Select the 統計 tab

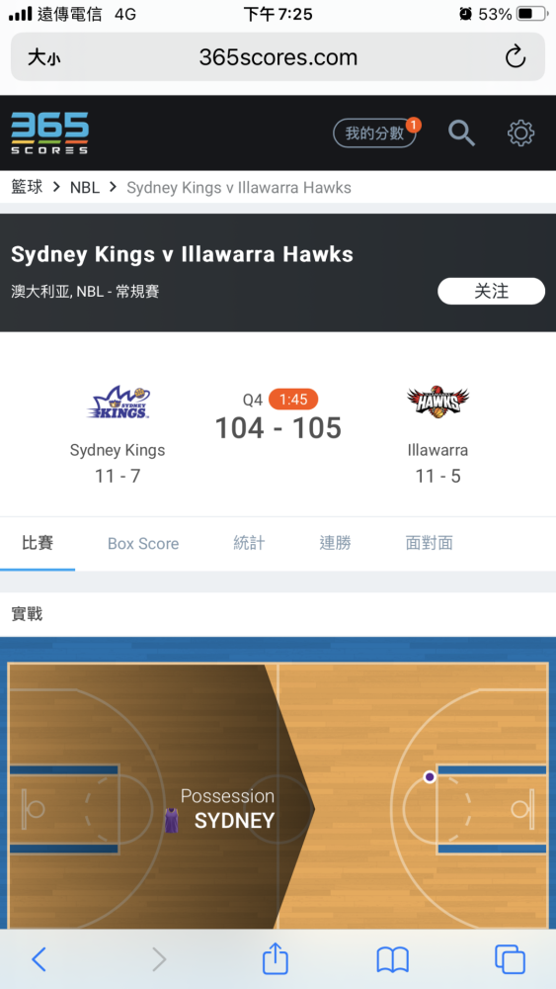pyautogui.click(x=249, y=543)
